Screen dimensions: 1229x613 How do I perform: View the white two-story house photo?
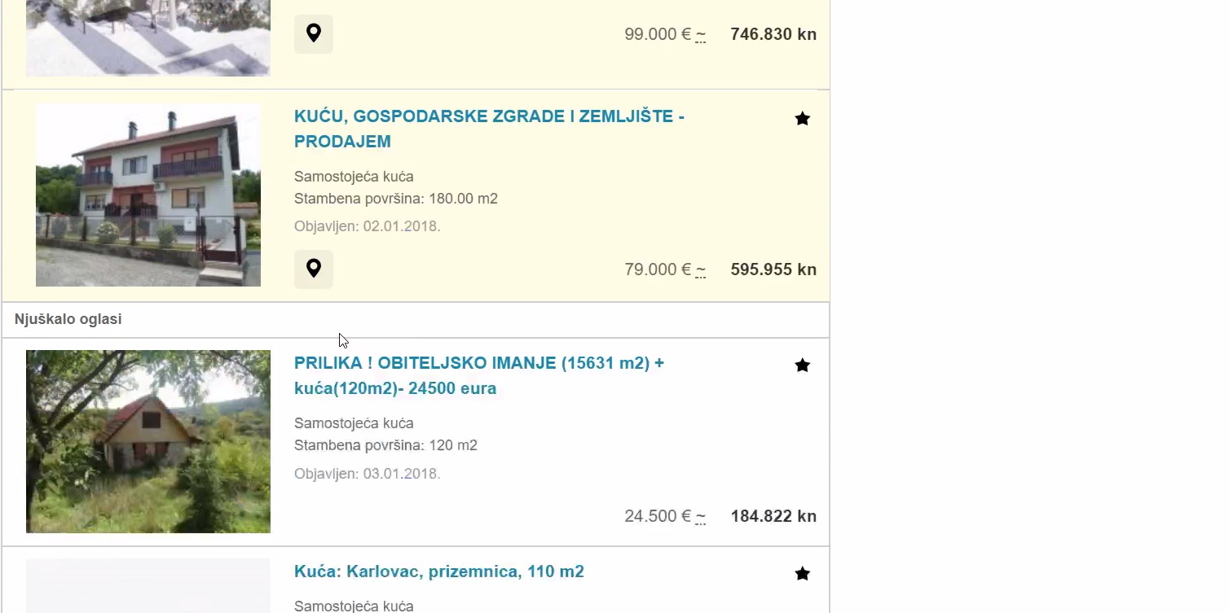[148, 195]
